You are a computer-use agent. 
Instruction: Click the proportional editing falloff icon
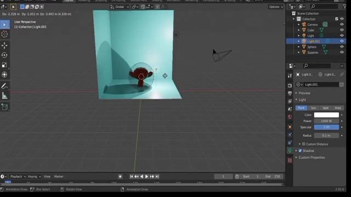point(163,7)
